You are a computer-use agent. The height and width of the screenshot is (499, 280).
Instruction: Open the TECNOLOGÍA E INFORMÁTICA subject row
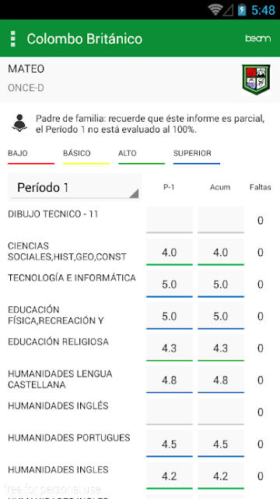(x=140, y=284)
